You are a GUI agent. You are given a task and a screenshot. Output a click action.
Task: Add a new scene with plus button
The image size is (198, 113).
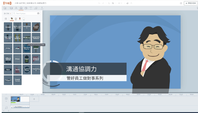point(34,99)
